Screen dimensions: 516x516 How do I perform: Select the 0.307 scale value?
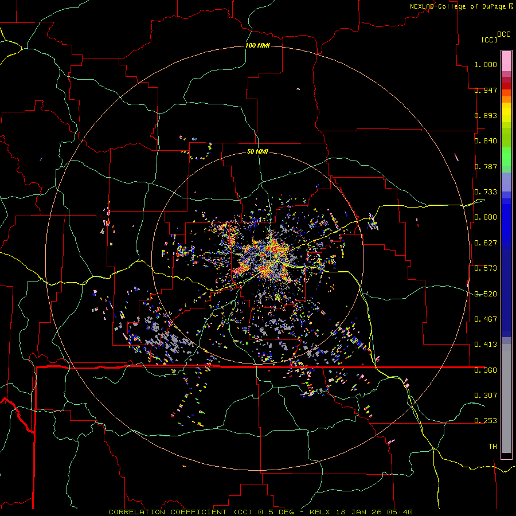pos(486,396)
